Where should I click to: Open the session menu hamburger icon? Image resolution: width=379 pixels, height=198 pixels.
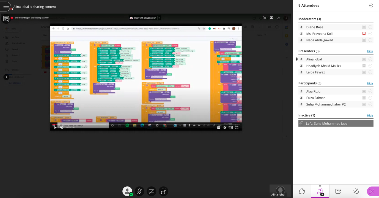point(6,6)
